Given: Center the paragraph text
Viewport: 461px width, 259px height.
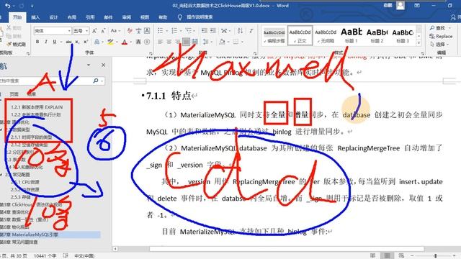Looking at the screenshot, I should tap(169, 42).
